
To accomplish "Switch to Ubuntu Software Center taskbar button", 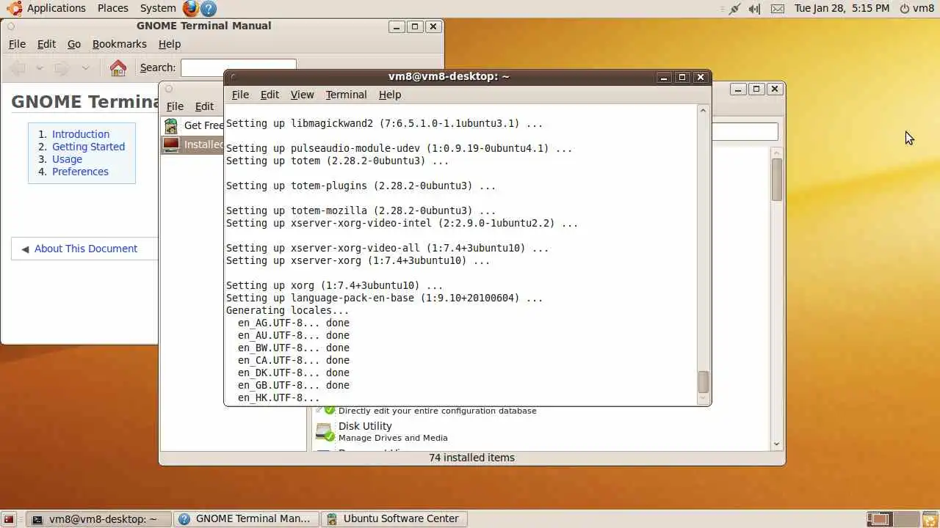I will tap(394, 519).
